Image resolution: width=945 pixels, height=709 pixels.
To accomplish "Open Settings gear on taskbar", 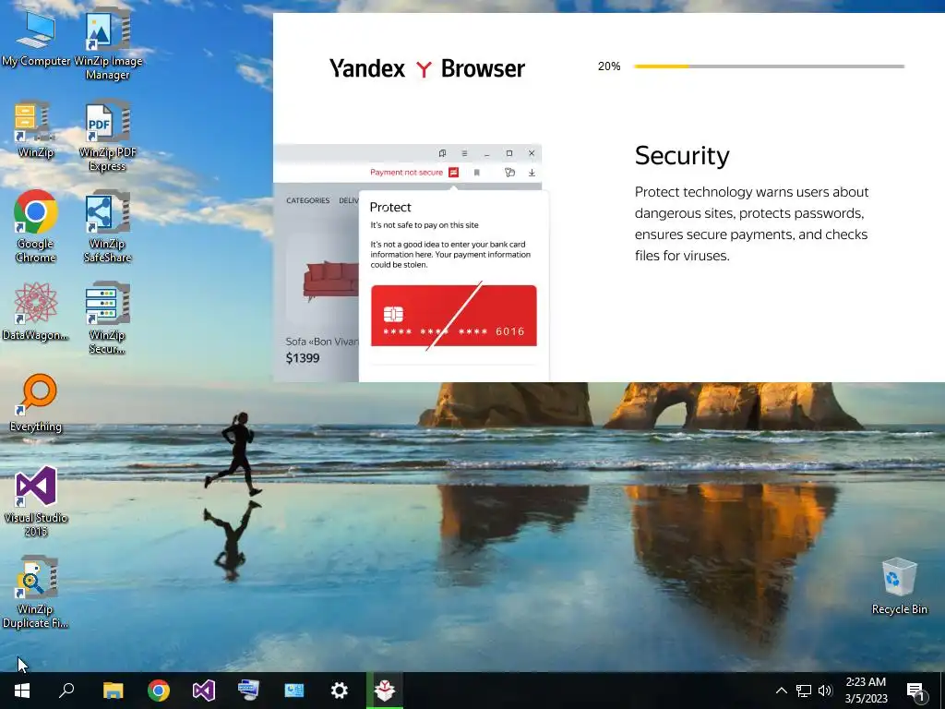I will point(340,691).
